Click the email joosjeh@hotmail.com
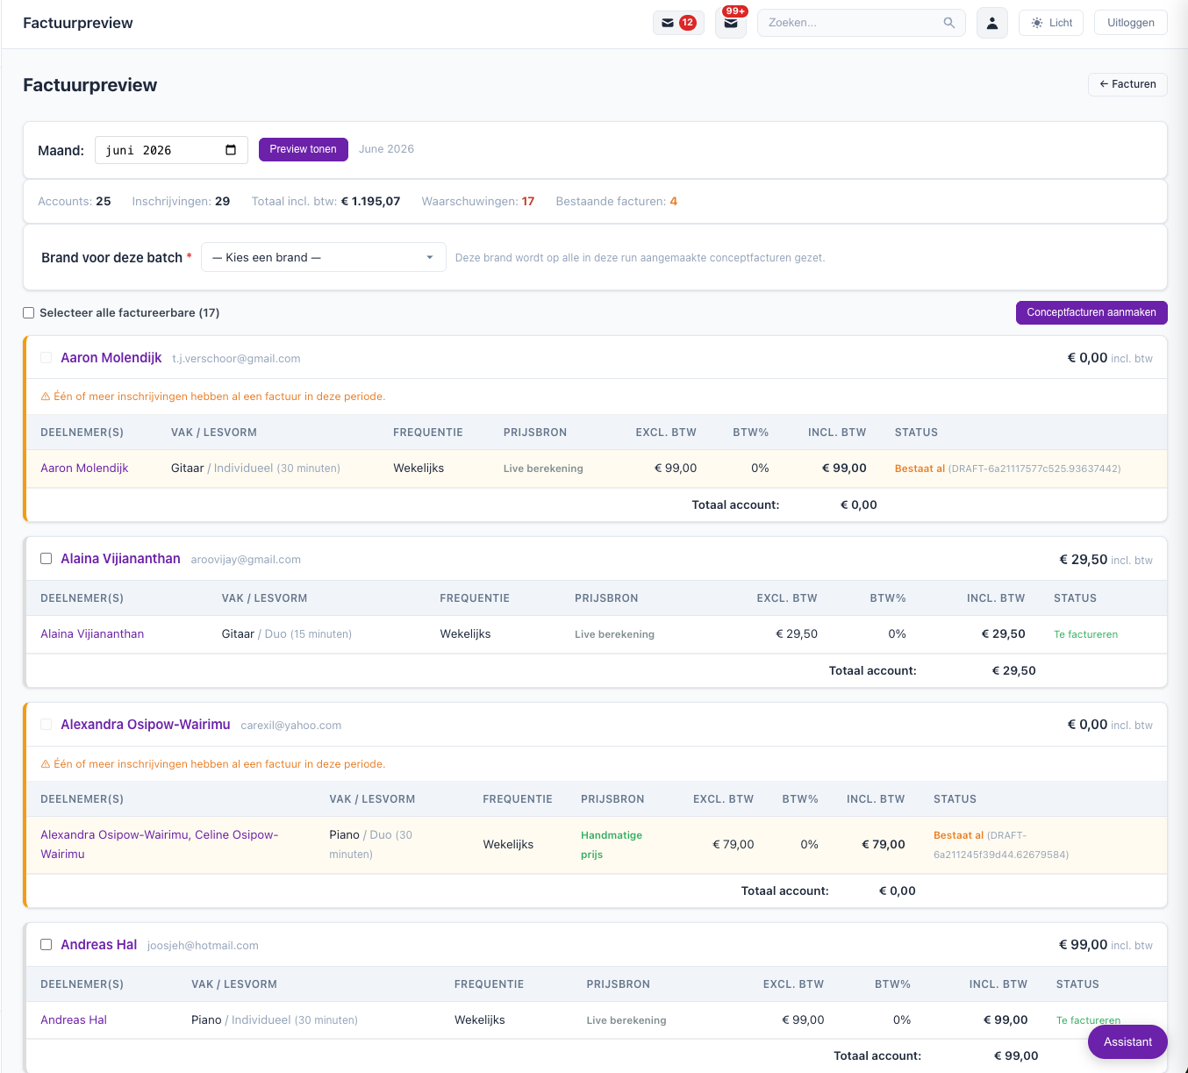Screen dimensions: 1188x1073 [203, 946]
